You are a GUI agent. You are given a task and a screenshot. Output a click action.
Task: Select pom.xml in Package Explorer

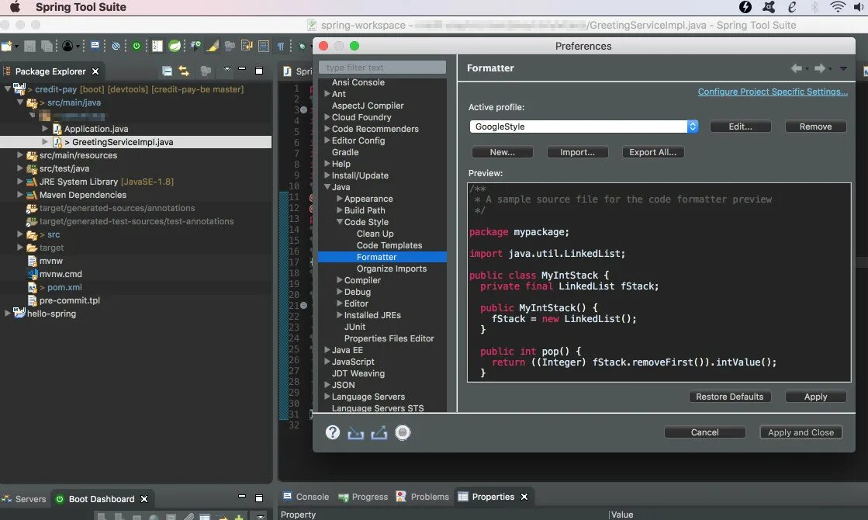click(x=64, y=287)
